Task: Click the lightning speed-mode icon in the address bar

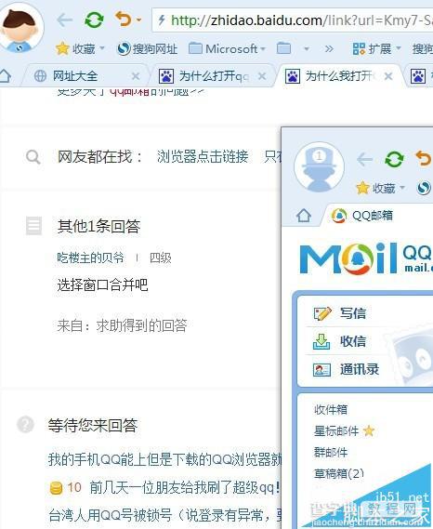Action: 162,20
